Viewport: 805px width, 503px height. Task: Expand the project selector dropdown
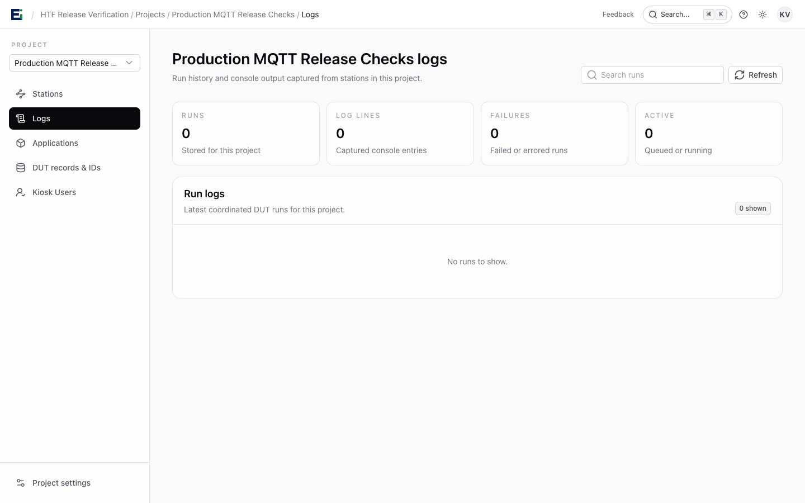(74, 63)
